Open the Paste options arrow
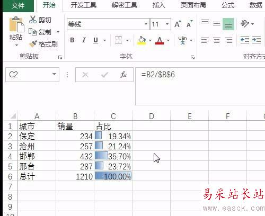 pos(16,45)
